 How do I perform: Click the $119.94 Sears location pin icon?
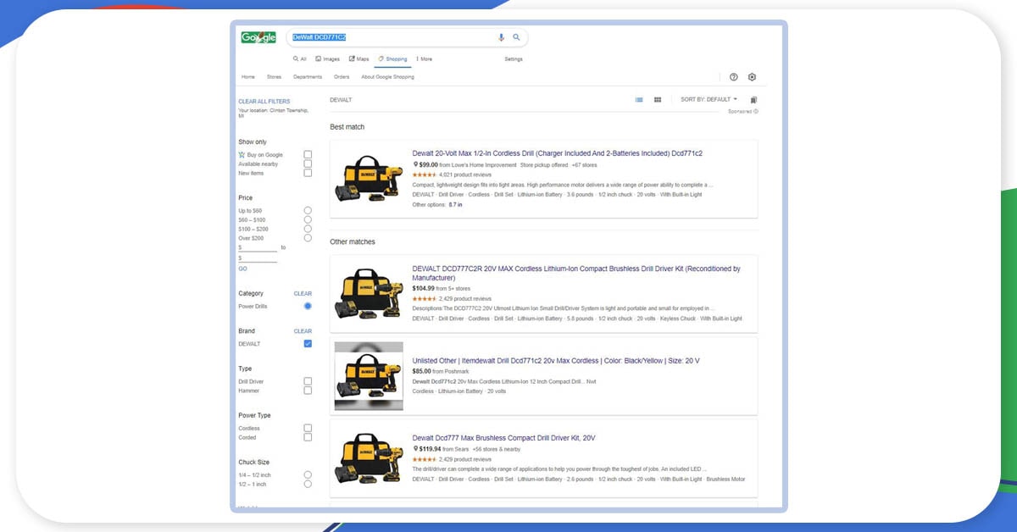415,449
